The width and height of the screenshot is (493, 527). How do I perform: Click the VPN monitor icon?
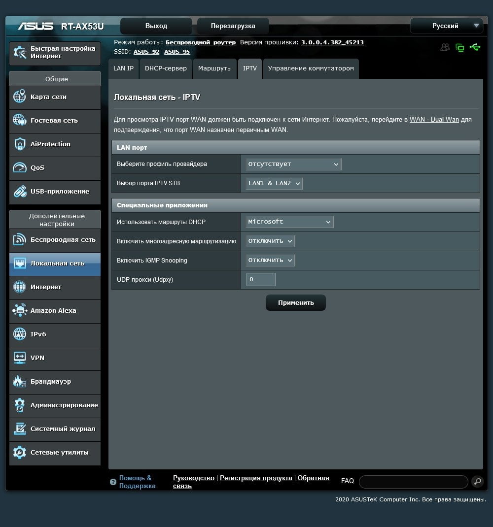point(20,358)
